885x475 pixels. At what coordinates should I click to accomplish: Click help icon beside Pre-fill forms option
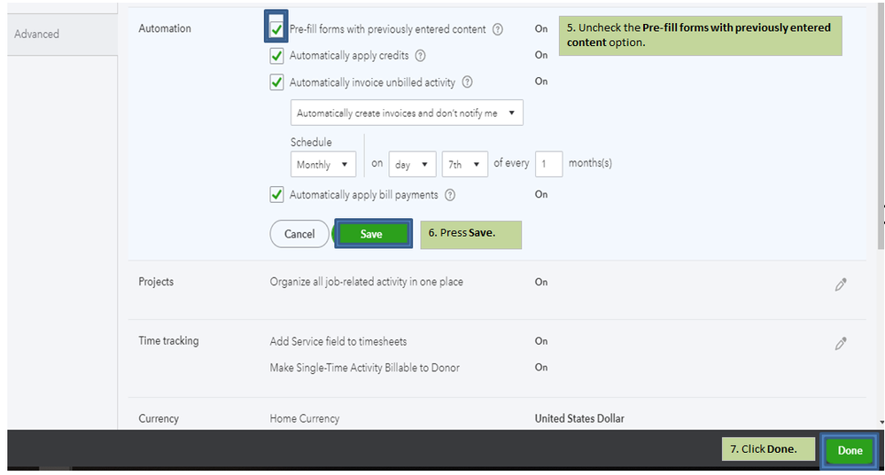pos(498,29)
